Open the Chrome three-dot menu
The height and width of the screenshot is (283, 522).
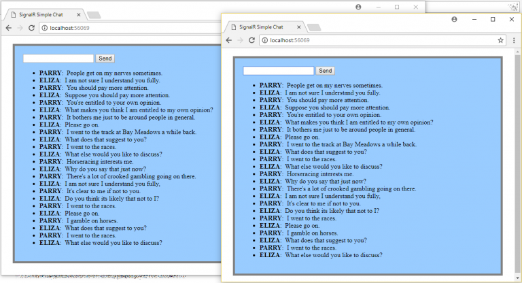513,41
